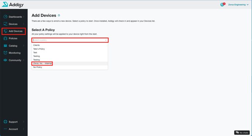Click the help icon beside Add Devices heading

(x=59, y=15)
